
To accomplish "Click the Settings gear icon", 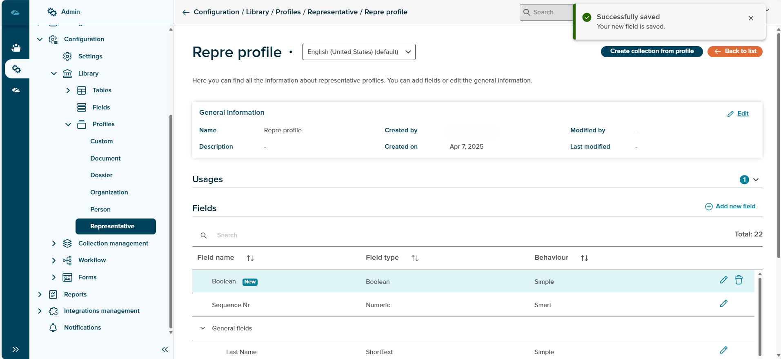I will 67,56.
